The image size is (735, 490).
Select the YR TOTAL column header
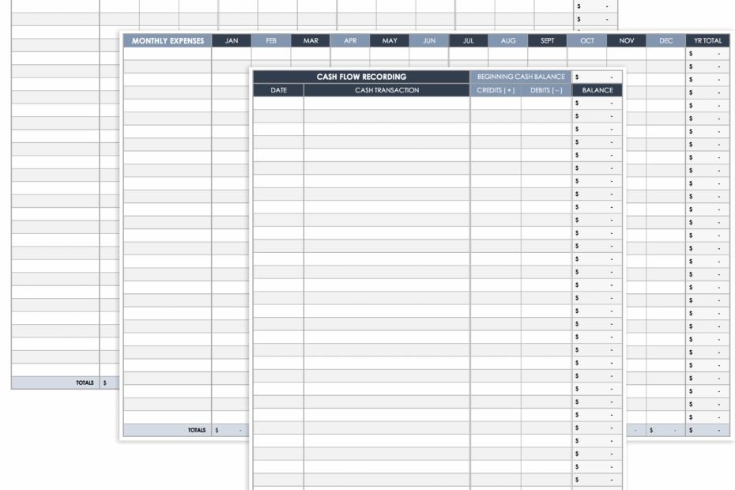point(708,40)
